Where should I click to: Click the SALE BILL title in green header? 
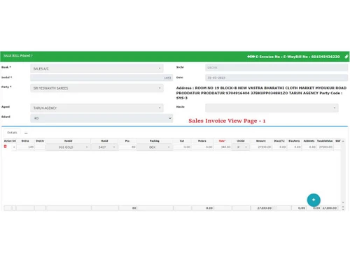coord(18,56)
